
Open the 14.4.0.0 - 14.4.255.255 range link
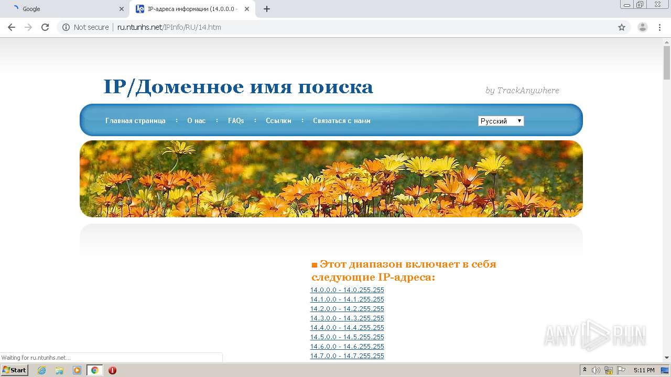[x=347, y=328]
